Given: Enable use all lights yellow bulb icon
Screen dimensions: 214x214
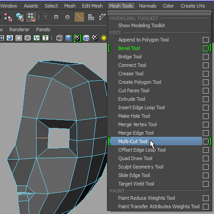Looking at the screenshot, I should (103, 38).
